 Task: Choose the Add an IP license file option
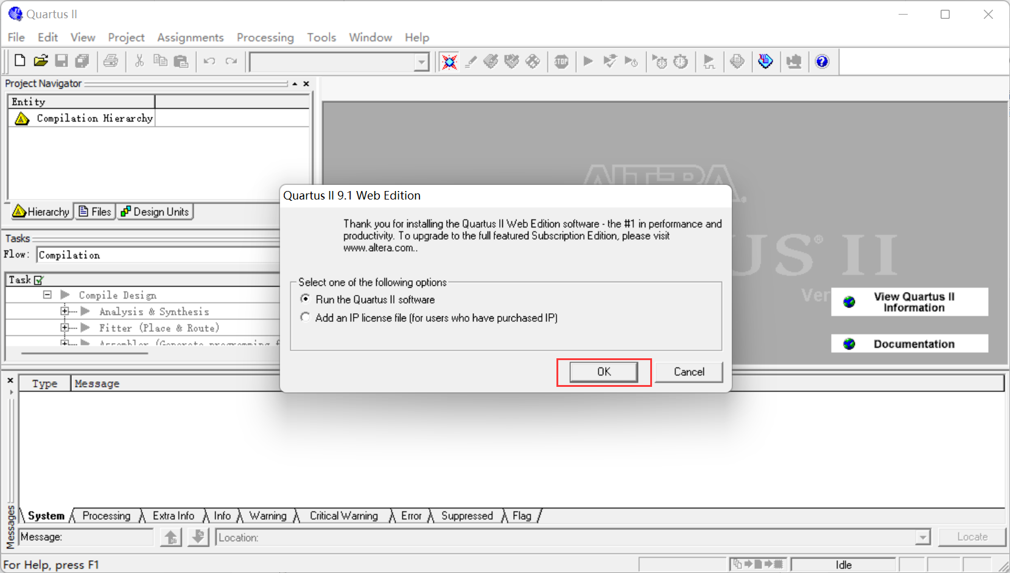(x=306, y=317)
